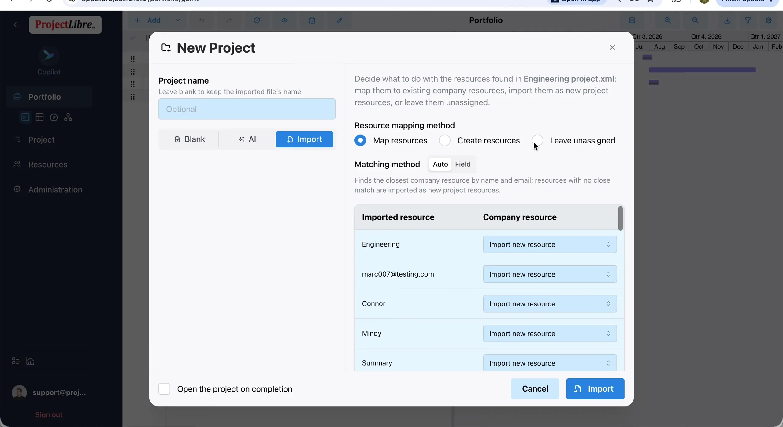Open the settings gear in toolbar
Viewport: 783px width, 427px height.
tap(769, 20)
